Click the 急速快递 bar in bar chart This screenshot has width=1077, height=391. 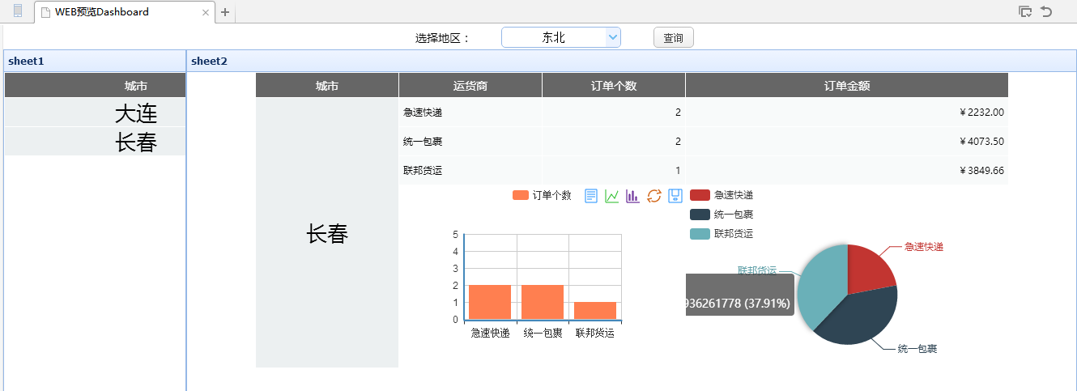(490, 302)
